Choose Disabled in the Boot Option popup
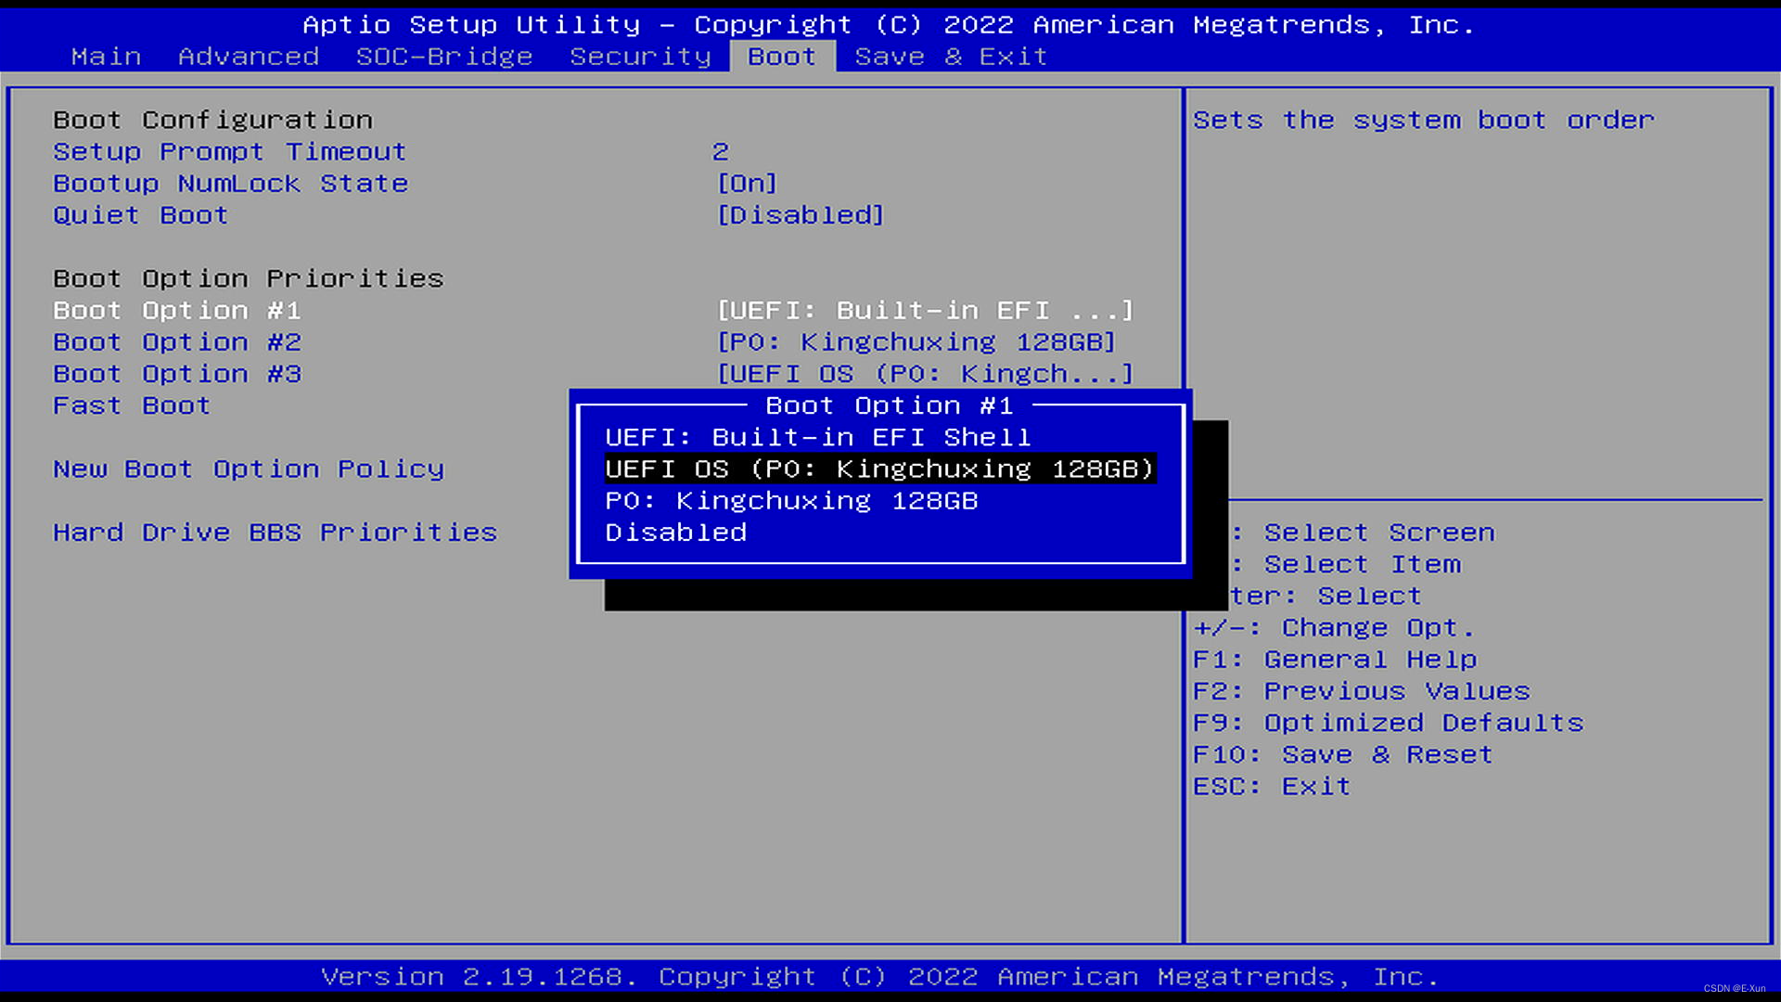This screenshot has width=1781, height=1002. [676, 532]
